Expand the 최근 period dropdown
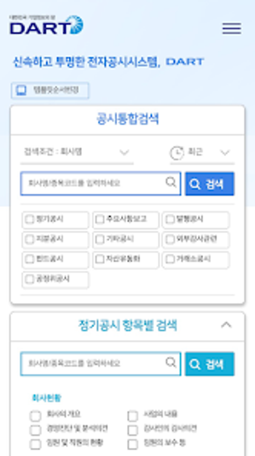The width and height of the screenshot is (255, 456). 202,152
